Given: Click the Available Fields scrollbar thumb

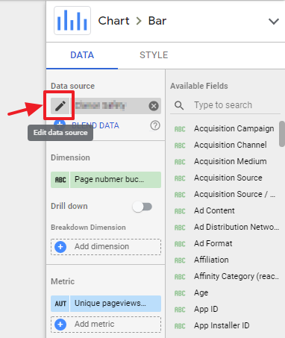Looking at the screenshot, I should (282, 134).
